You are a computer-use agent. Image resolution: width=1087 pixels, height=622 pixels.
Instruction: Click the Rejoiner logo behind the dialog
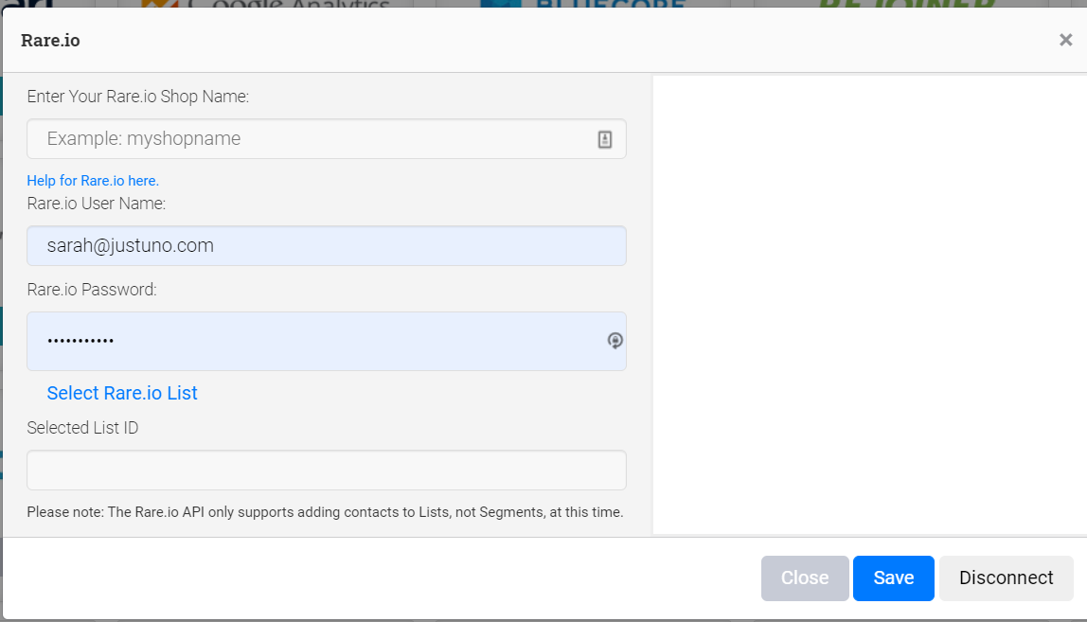click(x=906, y=5)
